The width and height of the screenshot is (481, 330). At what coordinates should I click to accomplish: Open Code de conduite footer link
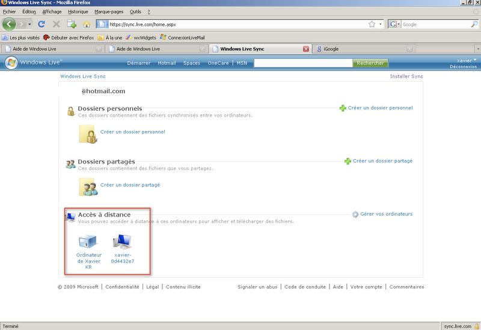point(305,287)
